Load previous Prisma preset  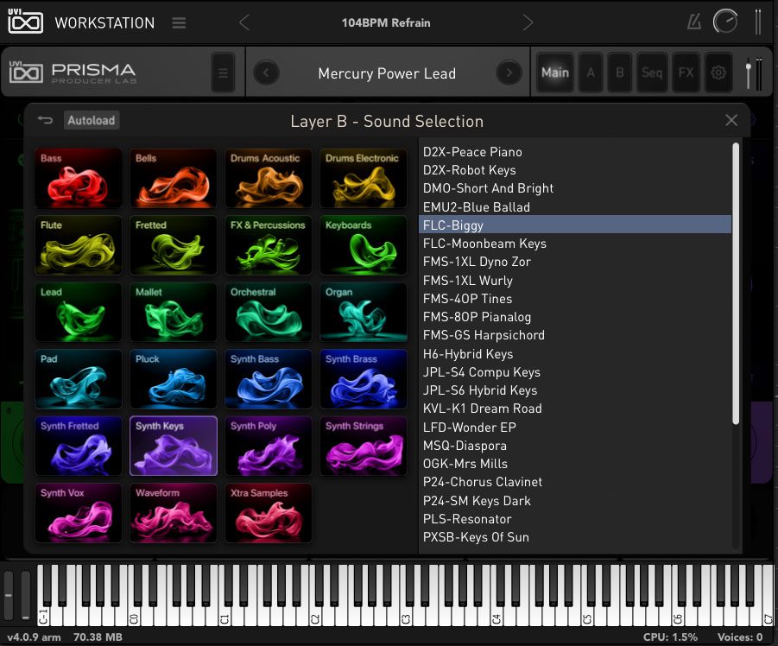[x=267, y=73]
